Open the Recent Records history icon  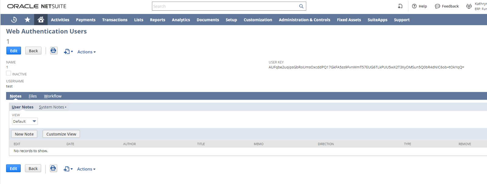pyautogui.click(x=14, y=20)
